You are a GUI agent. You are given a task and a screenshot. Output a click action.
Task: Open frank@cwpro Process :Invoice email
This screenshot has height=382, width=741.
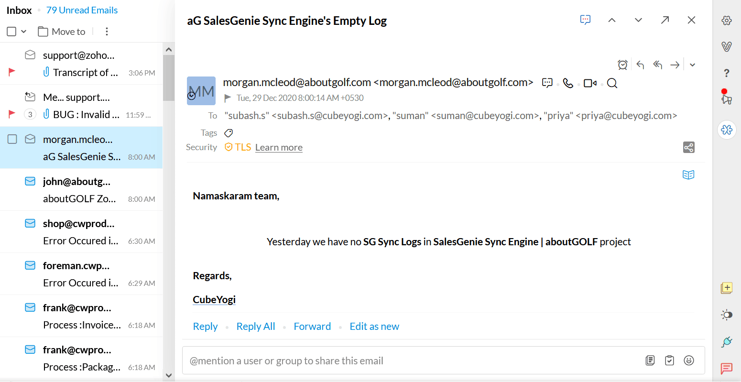tap(81, 316)
